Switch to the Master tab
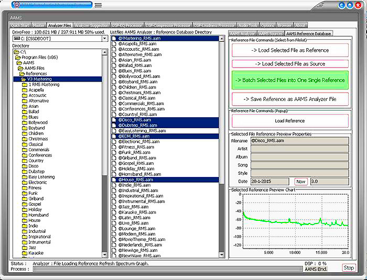The height and width of the screenshot is (280, 367). (39, 26)
